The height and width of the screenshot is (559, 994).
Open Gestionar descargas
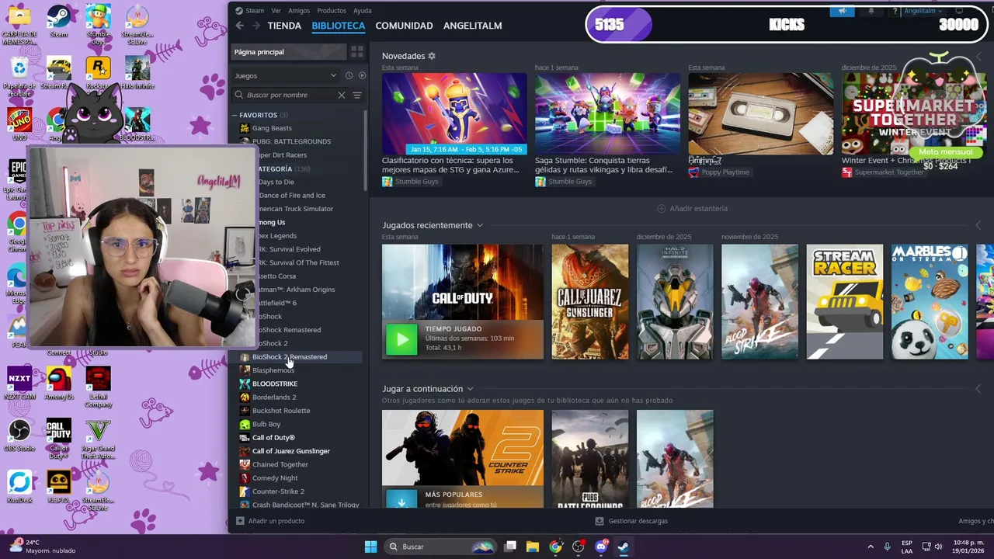coord(631,521)
